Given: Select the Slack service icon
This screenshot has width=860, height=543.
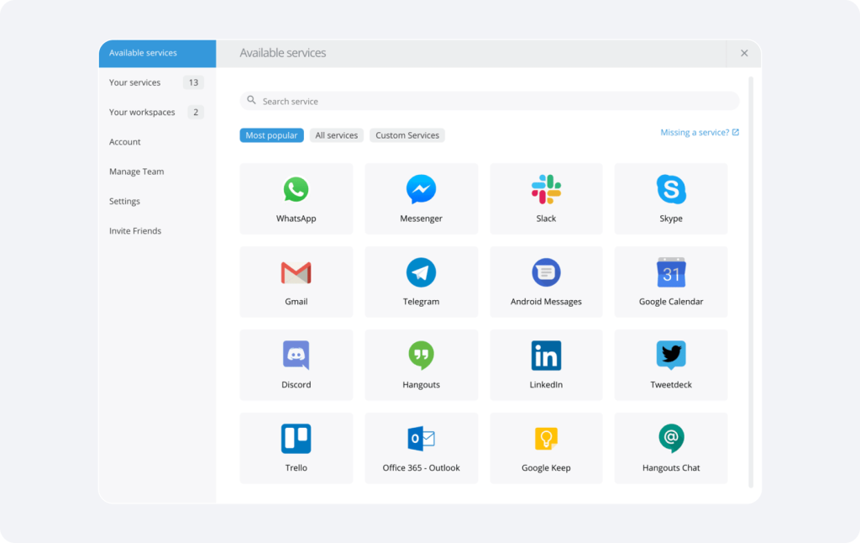Looking at the screenshot, I should coord(546,189).
